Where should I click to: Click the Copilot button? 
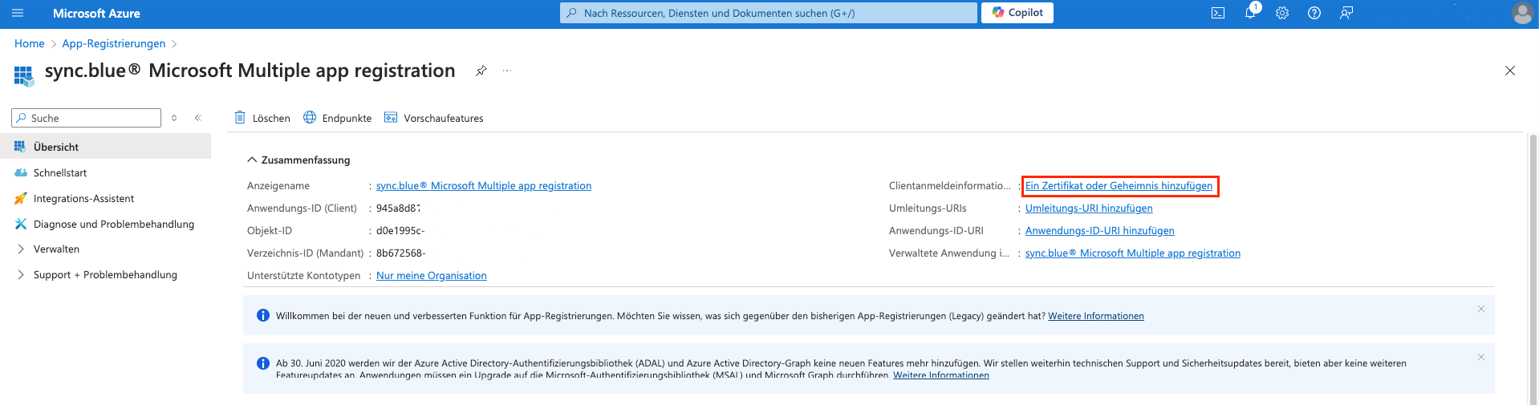[1017, 13]
